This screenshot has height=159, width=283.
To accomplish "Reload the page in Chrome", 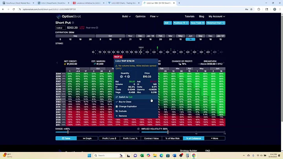I will pos(13,9).
